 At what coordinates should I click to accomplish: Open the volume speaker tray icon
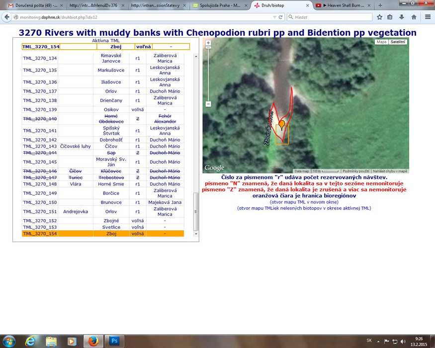(403, 342)
